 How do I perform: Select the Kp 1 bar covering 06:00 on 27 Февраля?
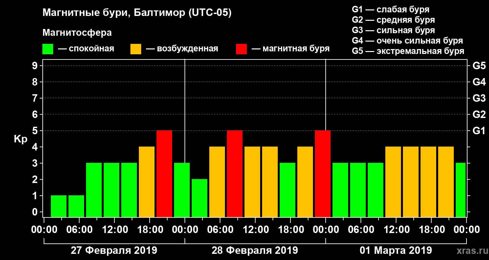pyautogui.click(x=76, y=206)
